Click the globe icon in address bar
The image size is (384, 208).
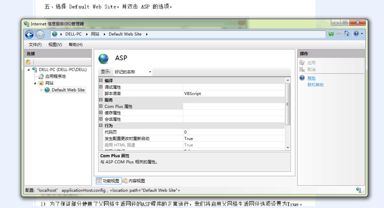(x=55, y=34)
